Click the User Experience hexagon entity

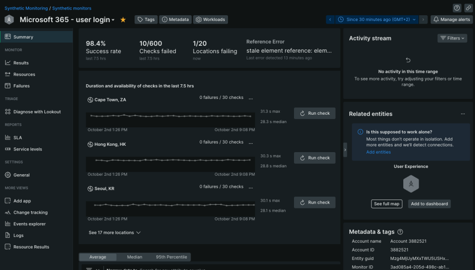(411, 184)
